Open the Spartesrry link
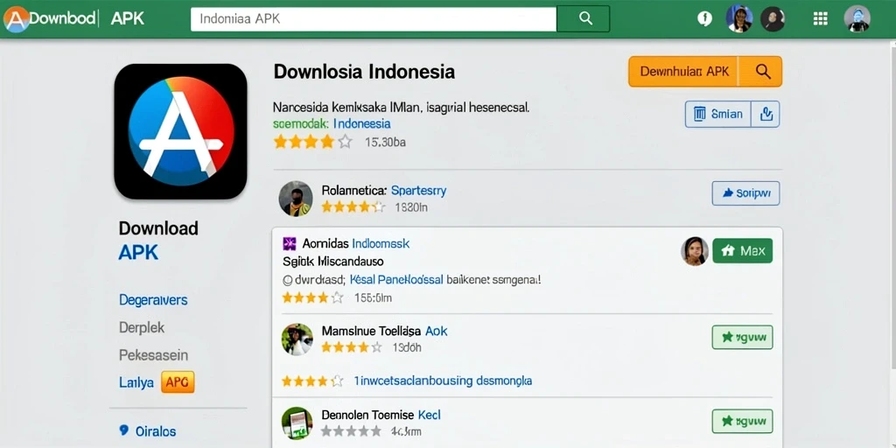The height and width of the screenshot is (448, 896). (418, 191)
